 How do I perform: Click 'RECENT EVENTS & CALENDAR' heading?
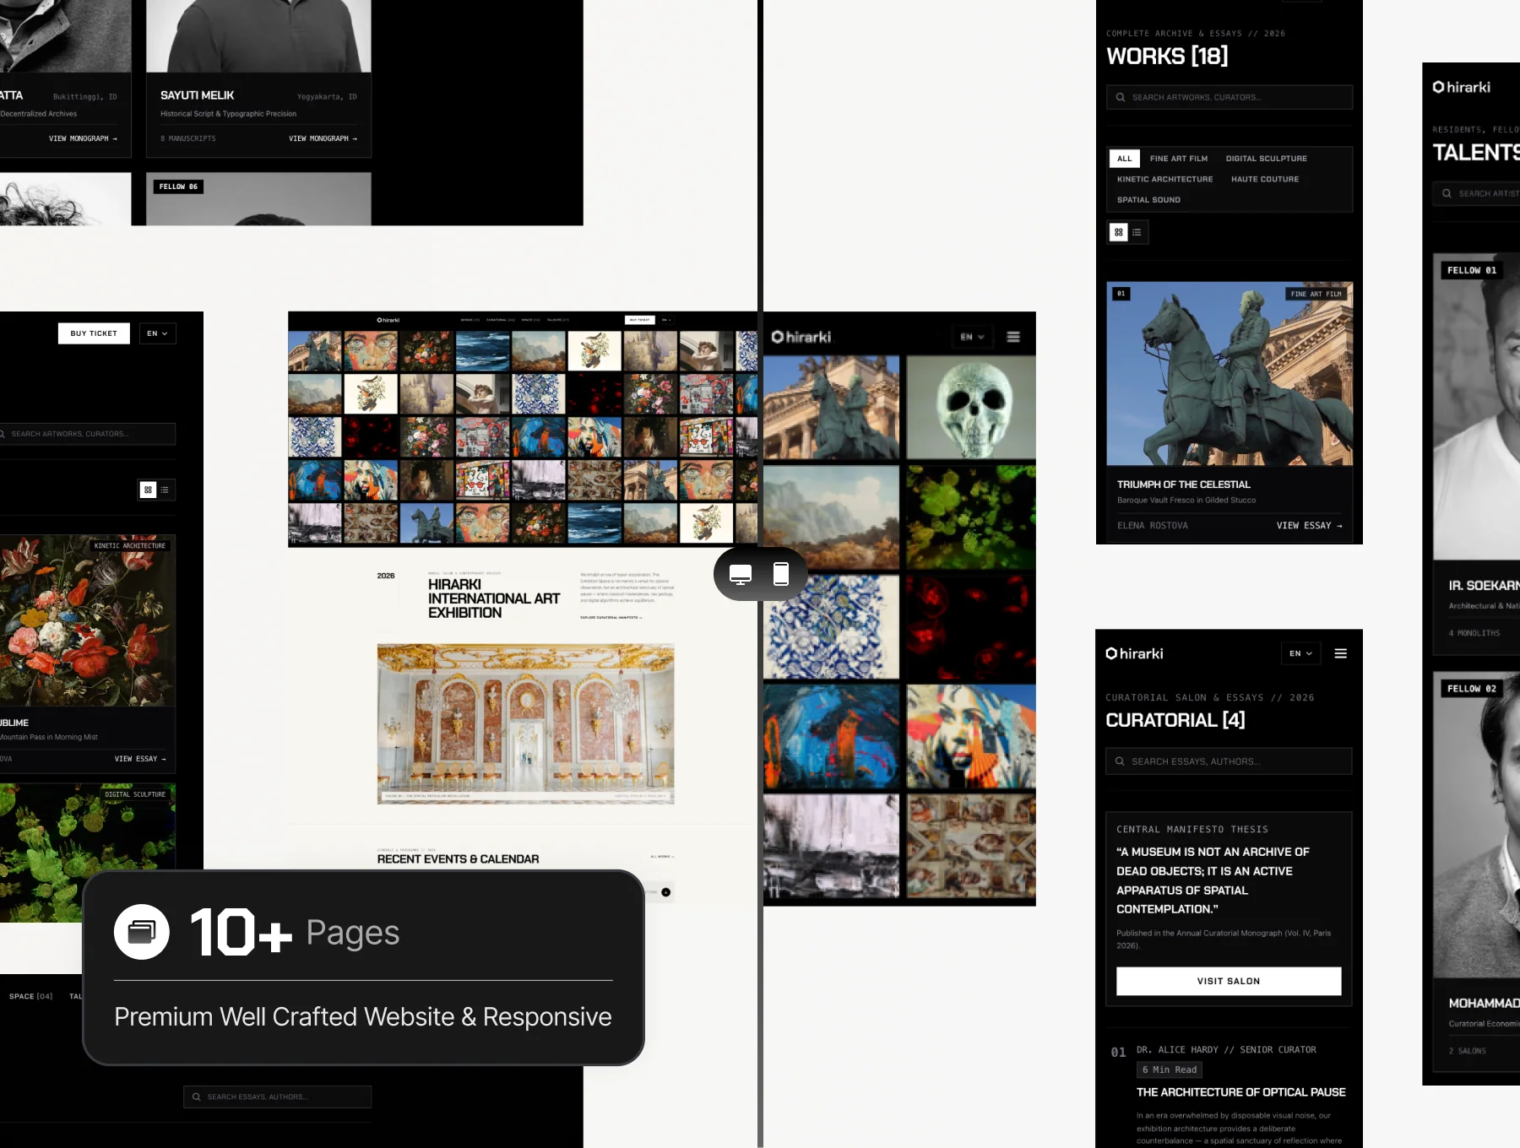(x=458, y=859)
